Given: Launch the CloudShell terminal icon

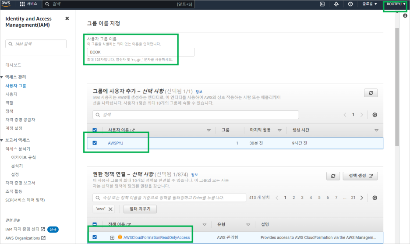Looking at the screenshot, I should 322,4.
